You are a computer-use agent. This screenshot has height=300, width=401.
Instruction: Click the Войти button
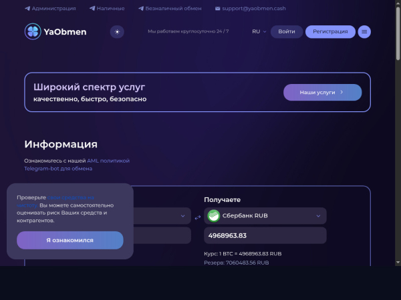pyautogui.click(x=287, y=31)
